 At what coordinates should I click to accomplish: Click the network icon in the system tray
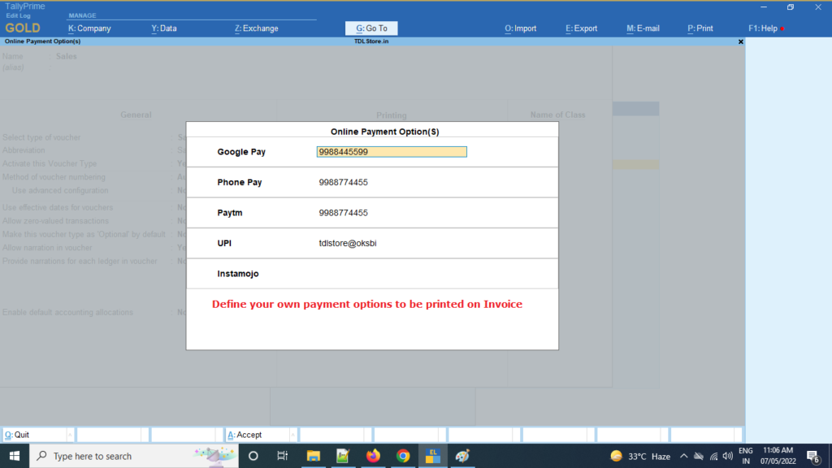point(713,455)
